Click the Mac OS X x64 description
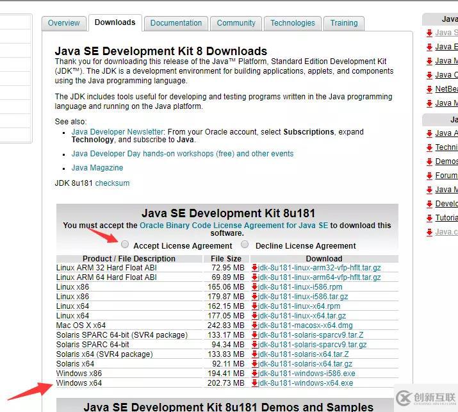This screenshot has height=412, width=458. 81,325
